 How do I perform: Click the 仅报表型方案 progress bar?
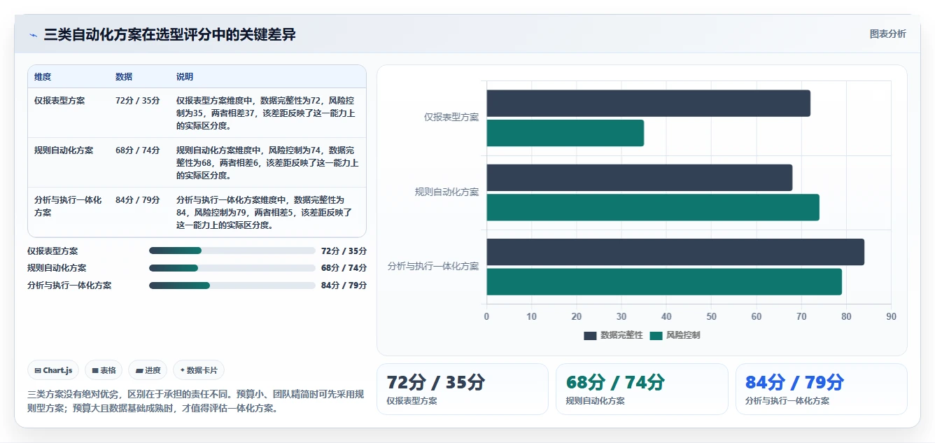pyautogui.click(x=232, y=251)
